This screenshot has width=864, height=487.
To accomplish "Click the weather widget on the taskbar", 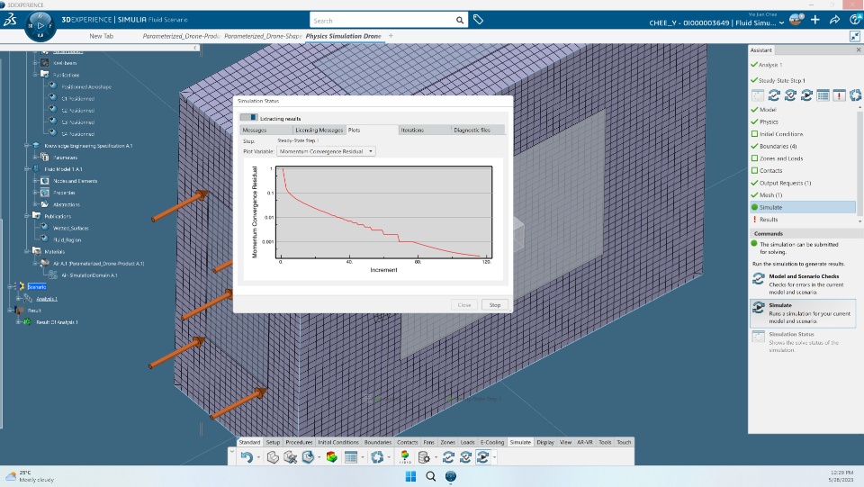I will click(31, 476).
